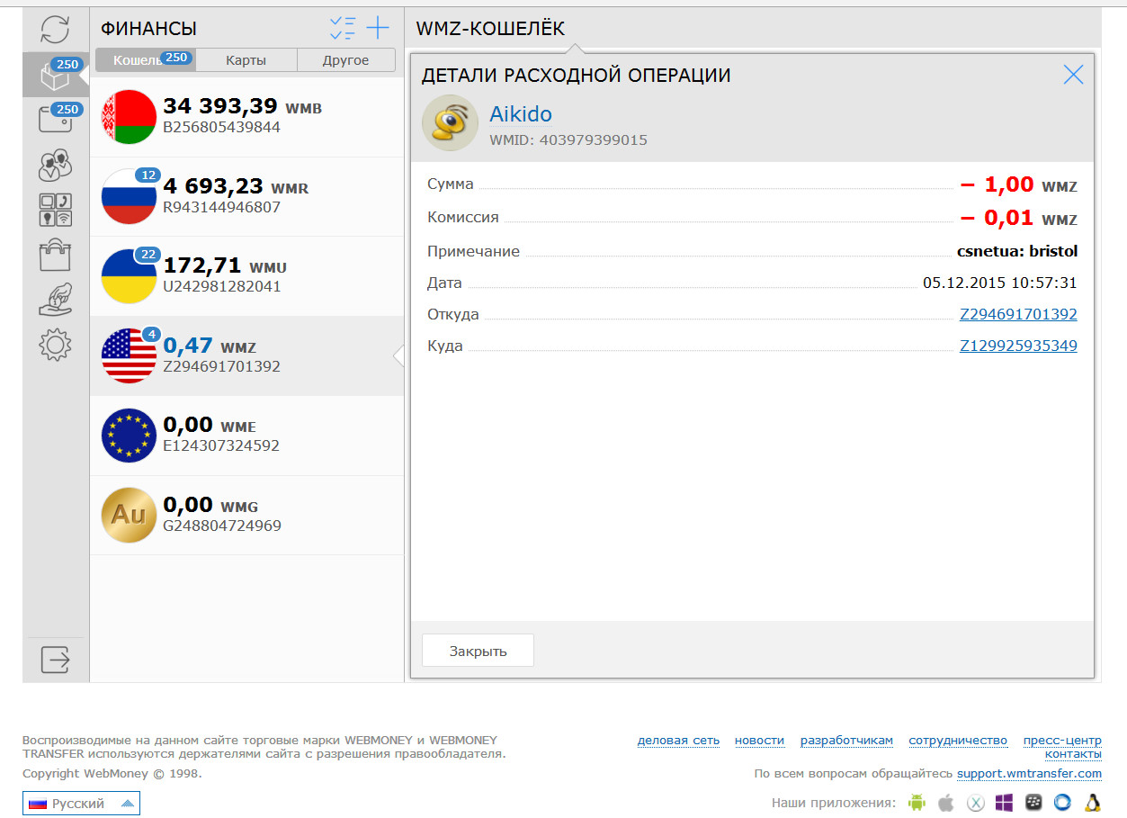
Task: Select the Russian flag WMR wallet icon
Action: coord(129,196)
